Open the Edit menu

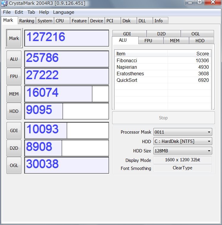pos(19,12)
